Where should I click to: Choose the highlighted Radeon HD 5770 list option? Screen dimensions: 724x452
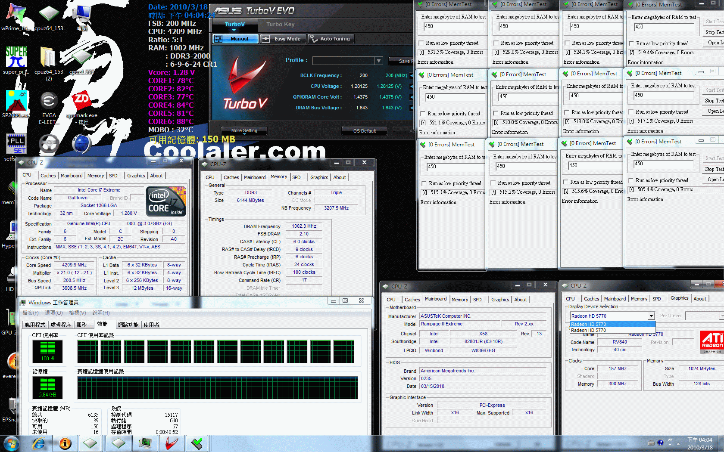[x=612, y=324]
